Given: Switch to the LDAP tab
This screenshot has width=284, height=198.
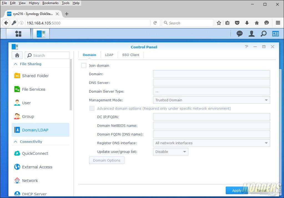Looking at the screenshot, I should click(109, 55).
